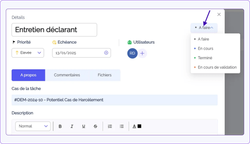Insert an ordered numbered list
Screen dimensions: 250x144
[x=110, y=126]
